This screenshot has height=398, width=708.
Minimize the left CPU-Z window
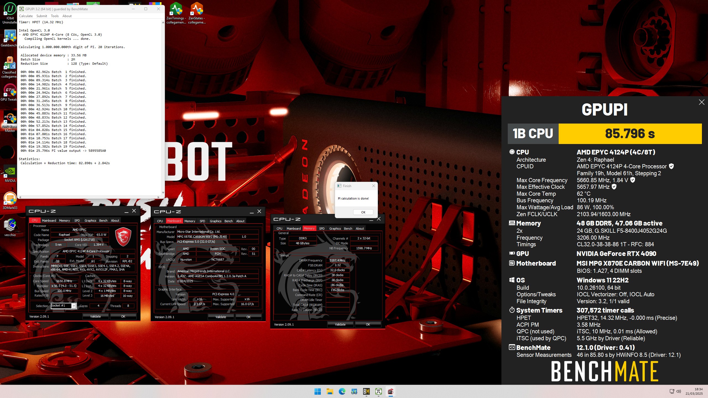pos(126,211)
